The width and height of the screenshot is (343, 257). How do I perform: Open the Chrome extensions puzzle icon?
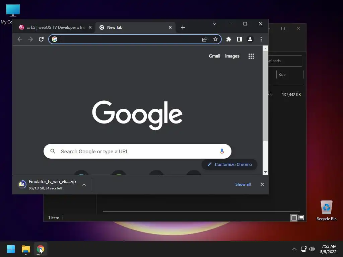(x=228, y=39)
